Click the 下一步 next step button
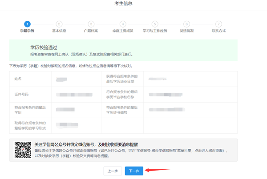This screenshot has width=267, height=179. pyautogui.click(x=134, y=171)
